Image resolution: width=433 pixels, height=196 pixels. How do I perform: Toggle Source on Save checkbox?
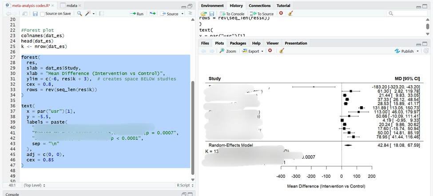click(42, 14)
